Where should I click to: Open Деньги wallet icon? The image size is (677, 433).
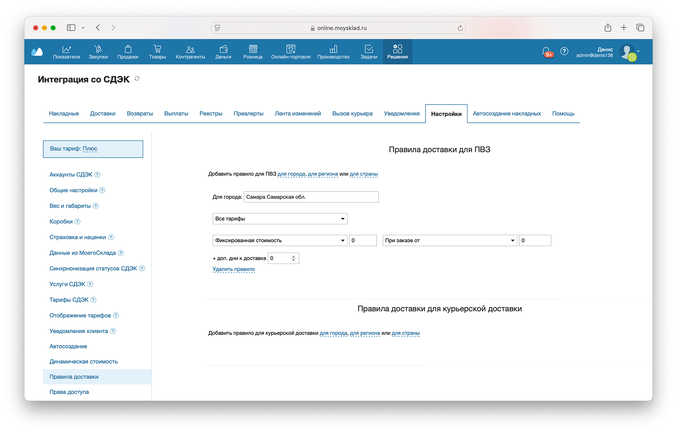tap(223, 49)
